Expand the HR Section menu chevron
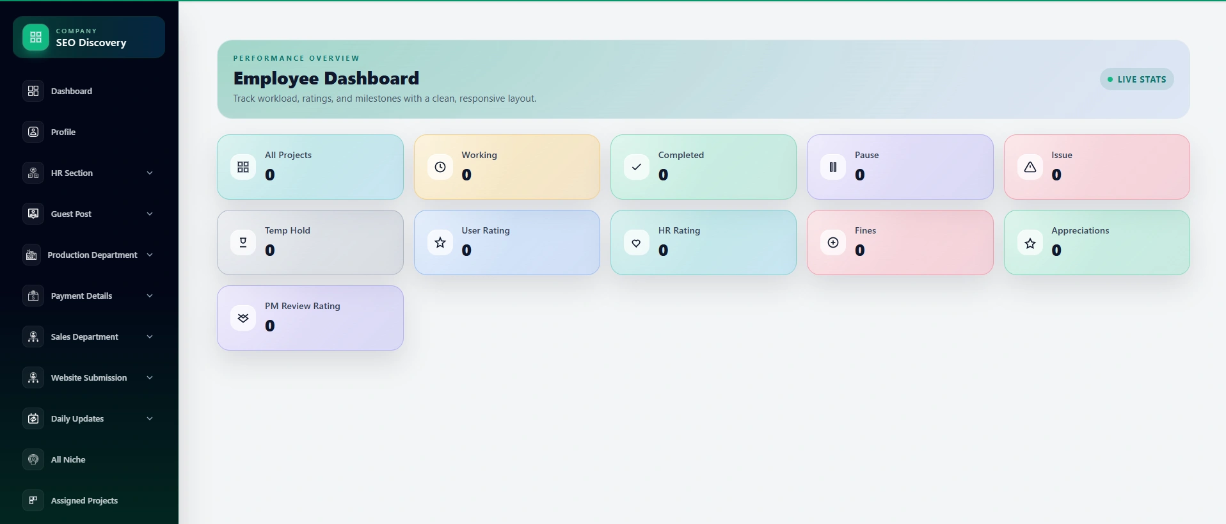This screenshot has height=524, width=1226. pos(150,173)
